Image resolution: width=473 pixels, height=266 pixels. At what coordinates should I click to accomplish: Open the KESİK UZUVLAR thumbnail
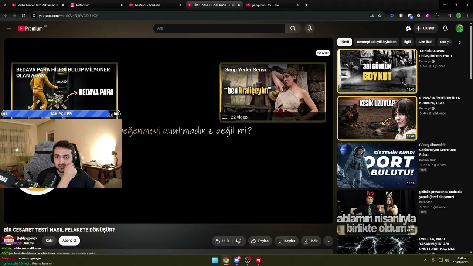pyautogui.click(x=377, y=118)
